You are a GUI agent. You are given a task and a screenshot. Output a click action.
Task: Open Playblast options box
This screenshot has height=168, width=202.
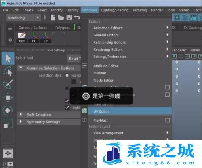(x=167, y=120)
